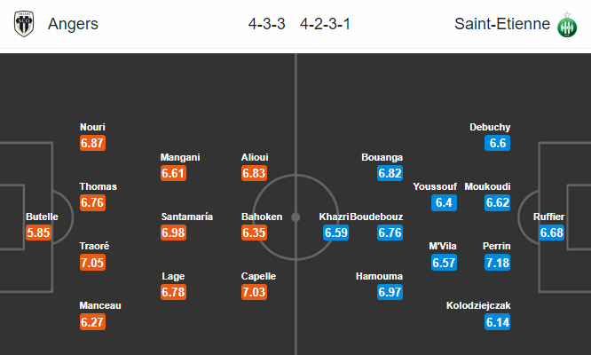Select Debuchy's 6.6 rating badge
Screen dimensions: 591x355
(498, 143)
